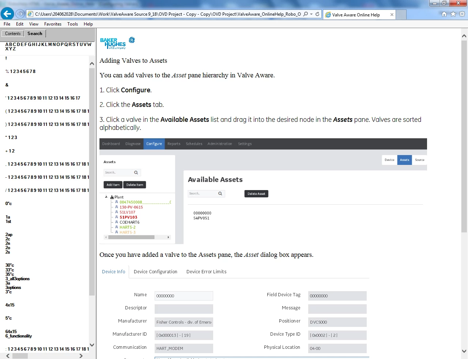Open the Tools menu
Screen dimensions: 468x359
[72, 24]
